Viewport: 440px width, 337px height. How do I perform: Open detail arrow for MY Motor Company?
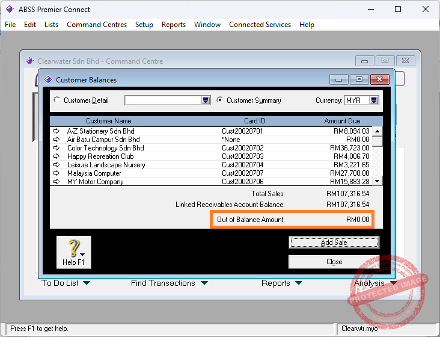(57, 181)
